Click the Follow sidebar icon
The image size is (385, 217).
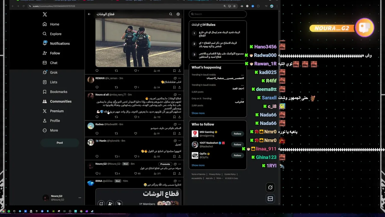45,53
